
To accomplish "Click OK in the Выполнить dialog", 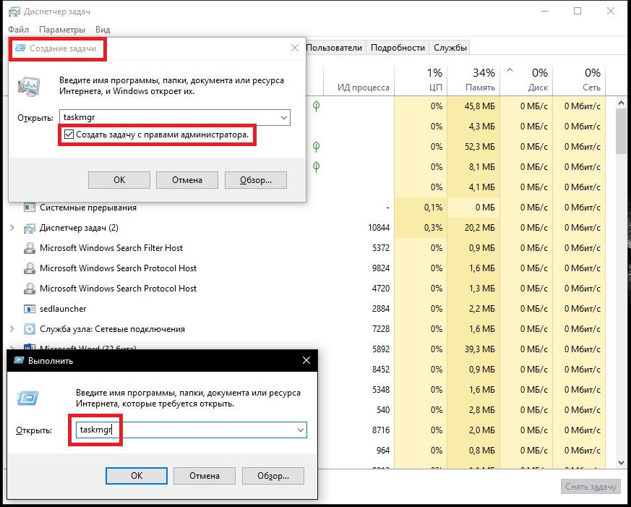I will (x=137, y=476).
